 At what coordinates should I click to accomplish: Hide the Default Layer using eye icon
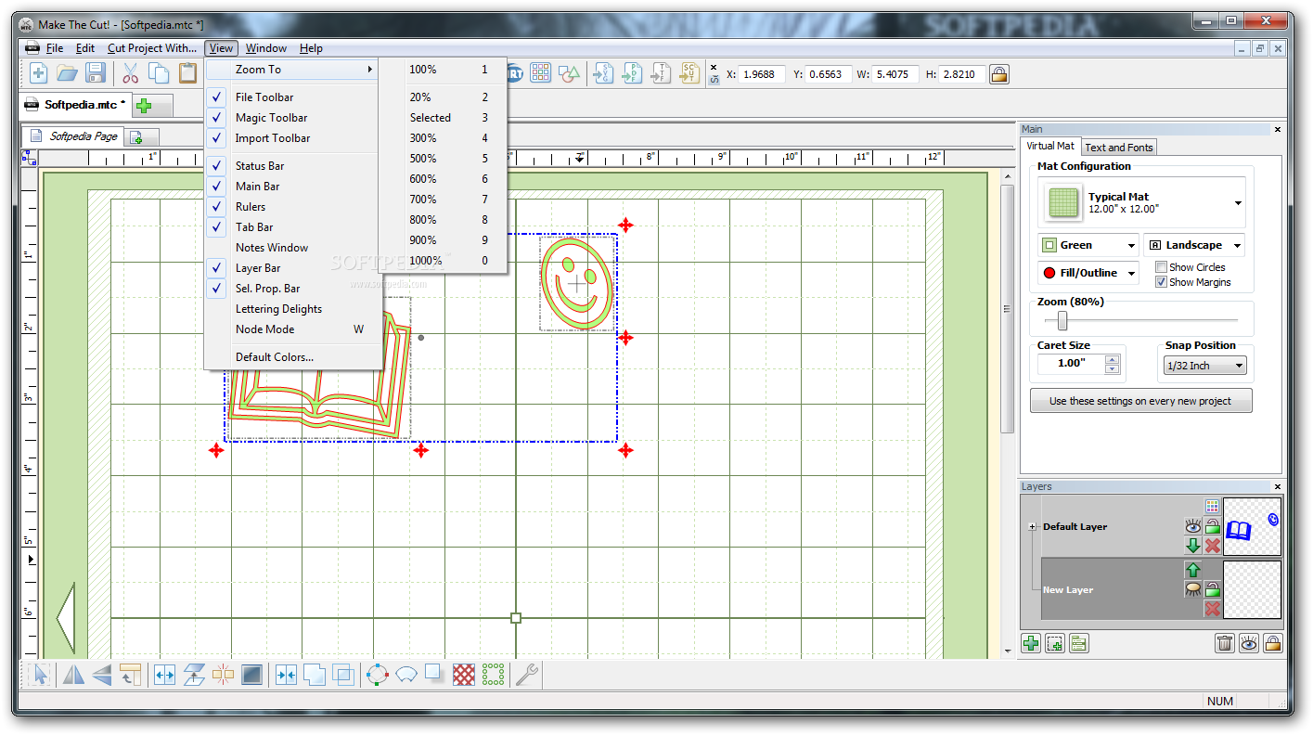[x=1192, y=526]
